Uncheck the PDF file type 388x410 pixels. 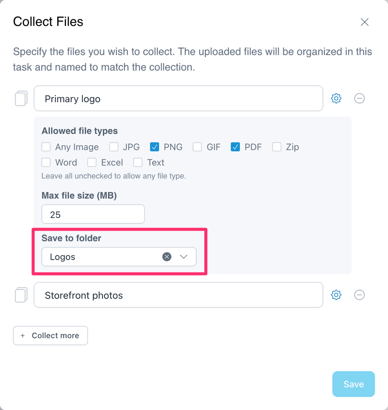pos(235,147)
